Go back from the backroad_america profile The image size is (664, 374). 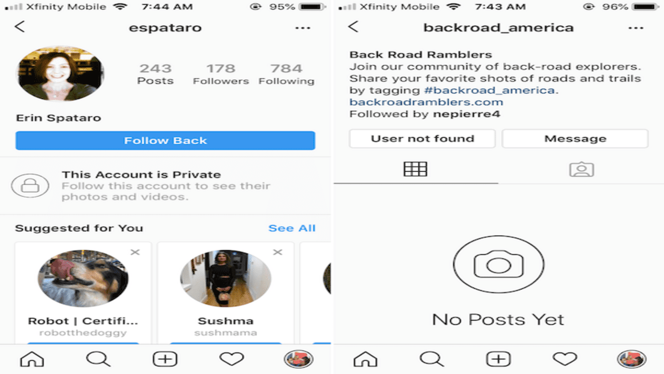click(353, 27)
